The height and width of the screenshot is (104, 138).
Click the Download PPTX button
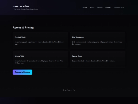click(x=119, y=8)
